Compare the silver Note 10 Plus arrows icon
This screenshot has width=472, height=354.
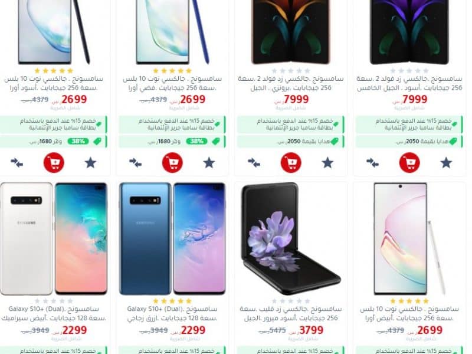click(136, 163)
